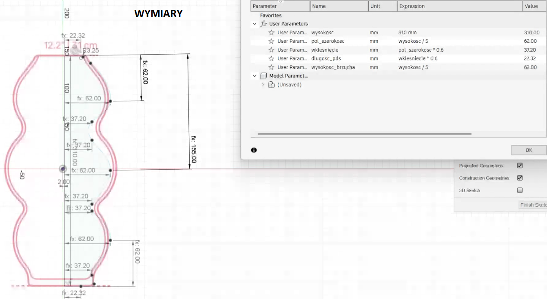Expand the (Unsaved) document node
Image resolution: width=547 pixels, height=299 pixels.
(x=263, y=85)
